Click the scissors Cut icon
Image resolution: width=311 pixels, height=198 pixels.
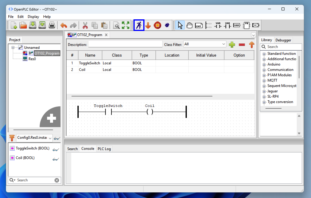pyautogui.click(x=85, y=26)
